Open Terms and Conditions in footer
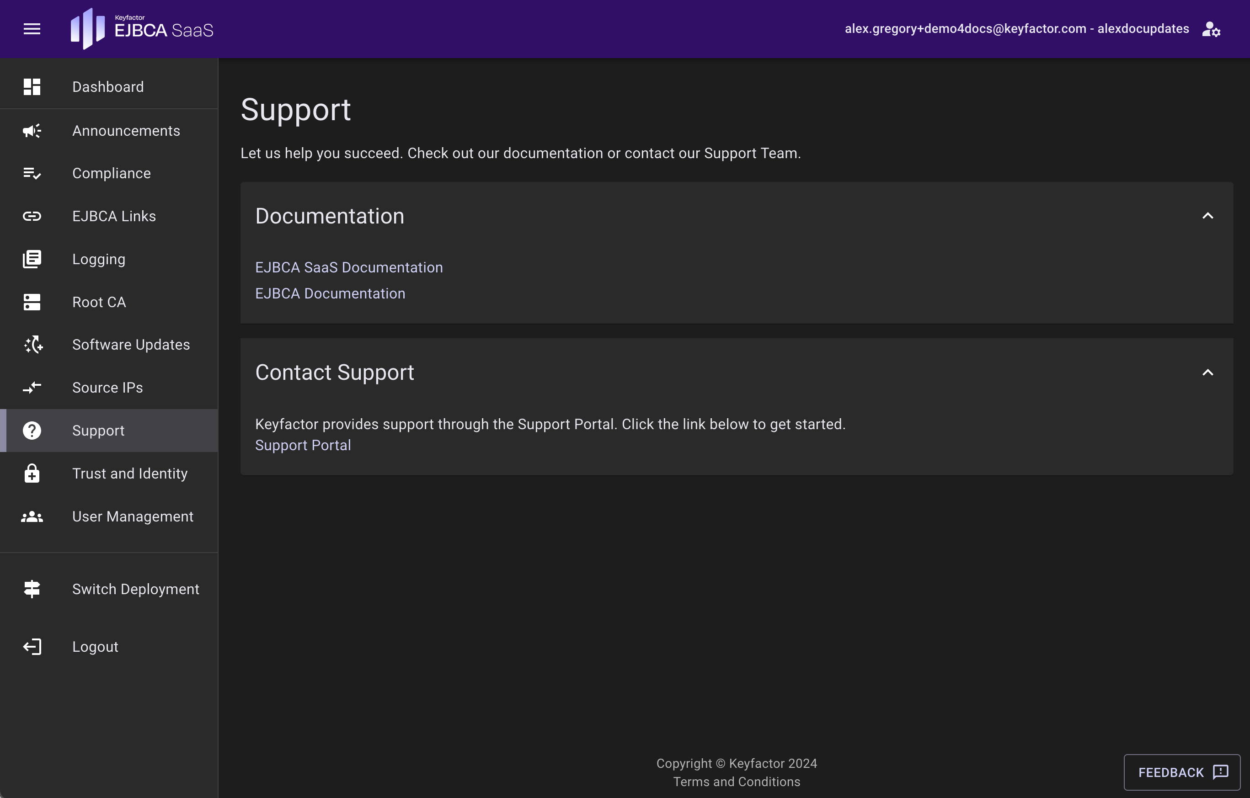This screenshot has height=798, width=1250. click(x=736, y=782)
